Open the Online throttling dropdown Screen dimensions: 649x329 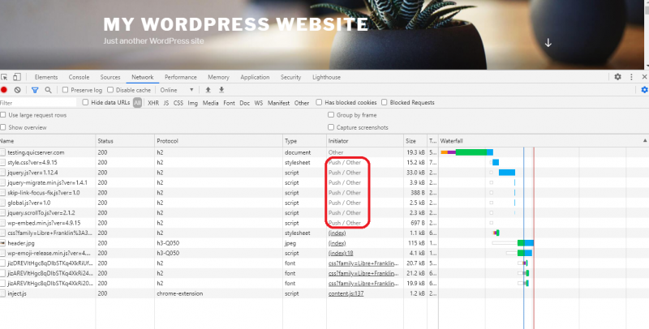177,90
